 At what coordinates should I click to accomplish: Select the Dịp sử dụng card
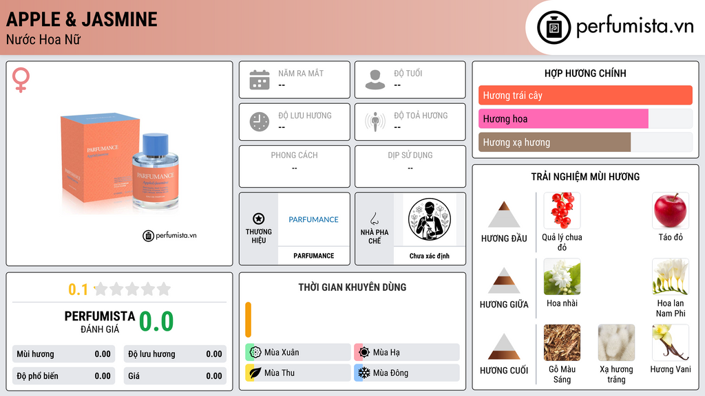click(410, 166)
